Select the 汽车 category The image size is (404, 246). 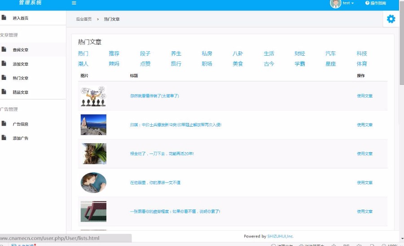coord(331,53)
